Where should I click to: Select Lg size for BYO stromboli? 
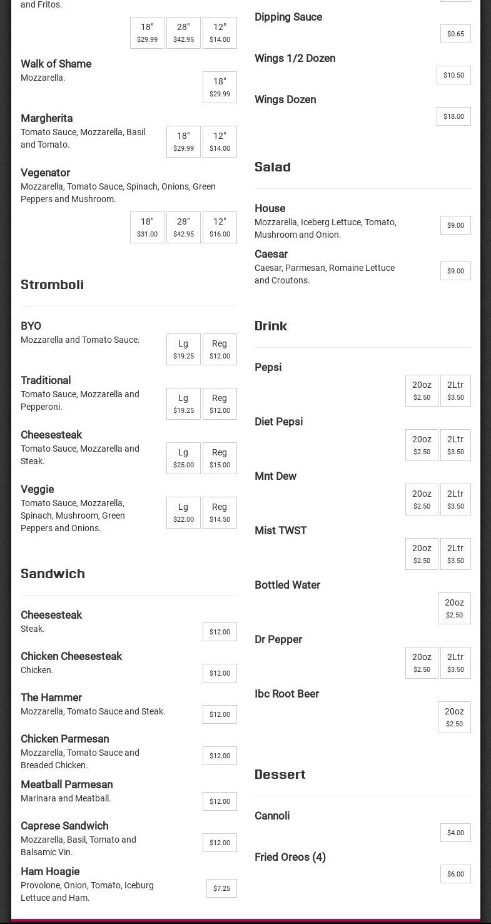[183, 349]
